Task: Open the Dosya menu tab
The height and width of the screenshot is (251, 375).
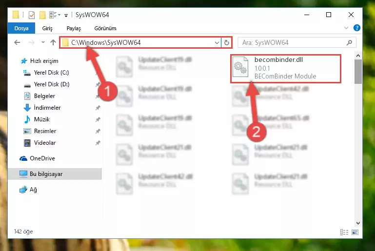Action: [x=21, y=28]
